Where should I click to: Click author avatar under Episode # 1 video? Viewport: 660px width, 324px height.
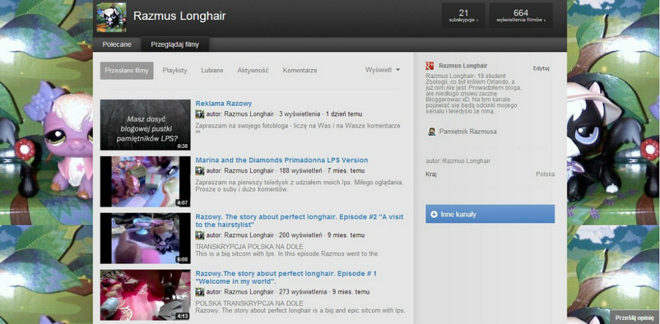point(200,292)
